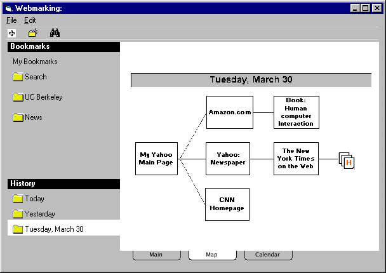The height and width of the screenshot is (273, 386).
Task: Open the News folder label
Action: click(x=34, y=117)
